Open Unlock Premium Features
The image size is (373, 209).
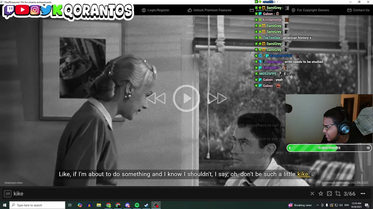coord(210,10)
